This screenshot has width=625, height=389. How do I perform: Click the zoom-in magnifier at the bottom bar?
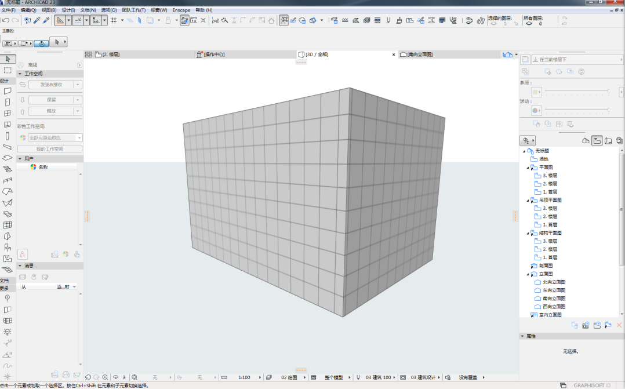[x=106, y=377]
